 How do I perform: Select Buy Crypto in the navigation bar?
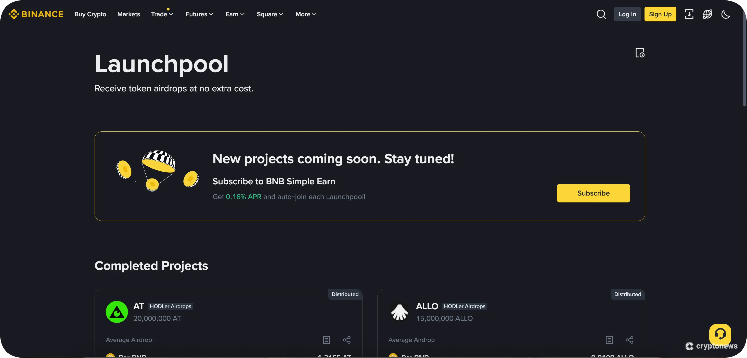90,14
